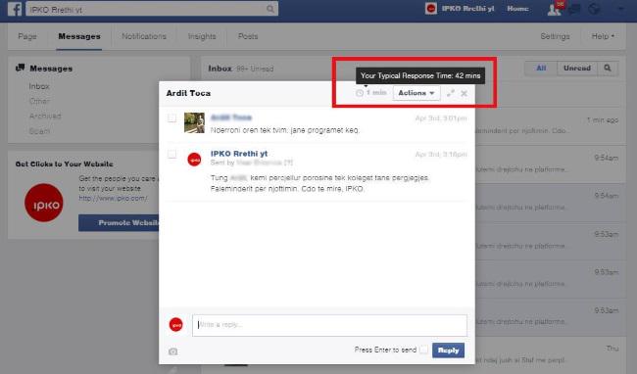The width and height of the screenshot is (637, 374).
Task: Click the response time clock icon
Action: coord(360,93)
